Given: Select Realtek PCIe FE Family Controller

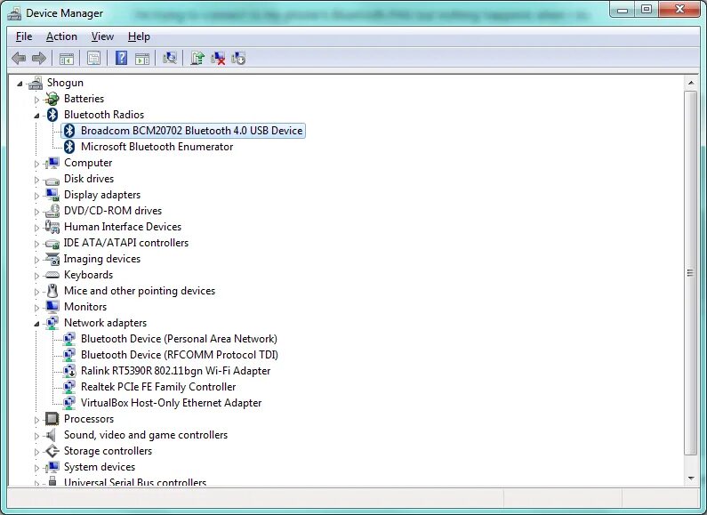Looking at the screenshot, I should (x=158, y=387).
